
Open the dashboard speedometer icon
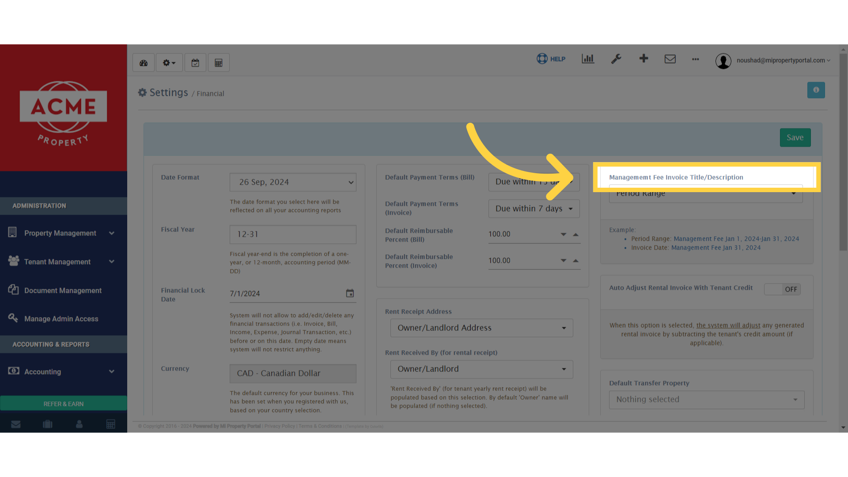143,62
